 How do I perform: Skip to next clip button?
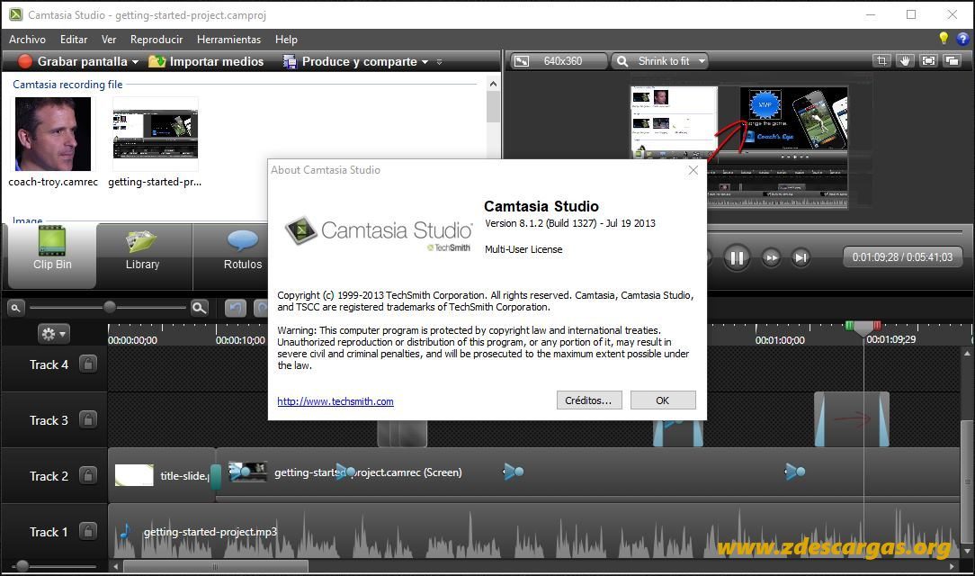[801, 257]
